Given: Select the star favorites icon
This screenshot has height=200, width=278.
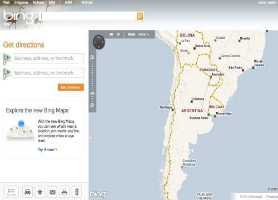Looking at the screenshot, I should pos(40,192).
